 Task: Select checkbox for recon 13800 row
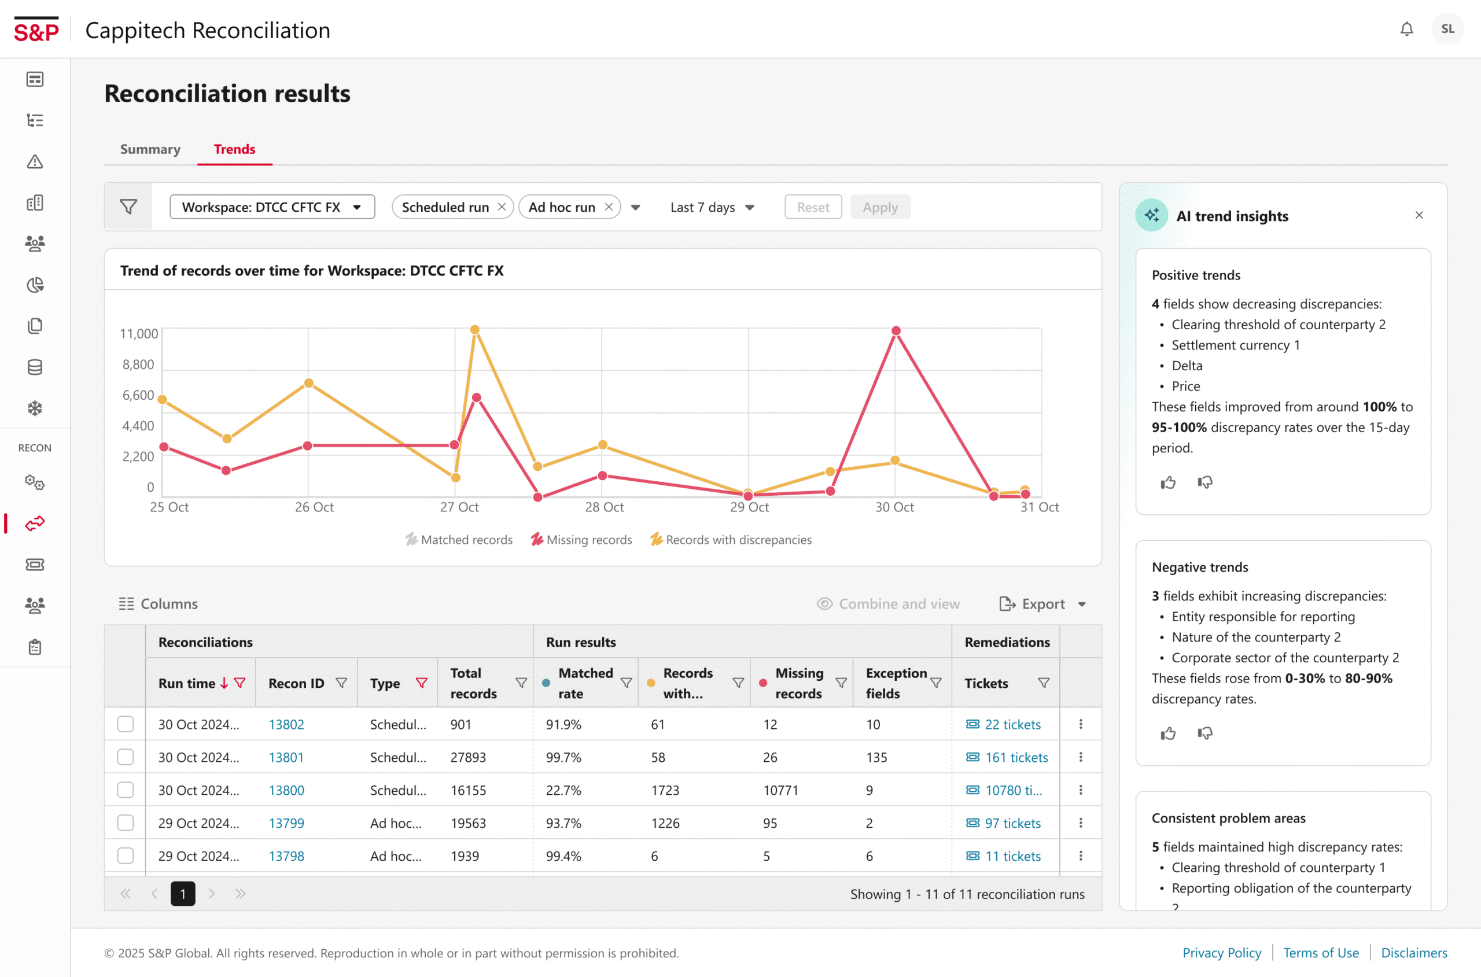(x=125, y=790)
